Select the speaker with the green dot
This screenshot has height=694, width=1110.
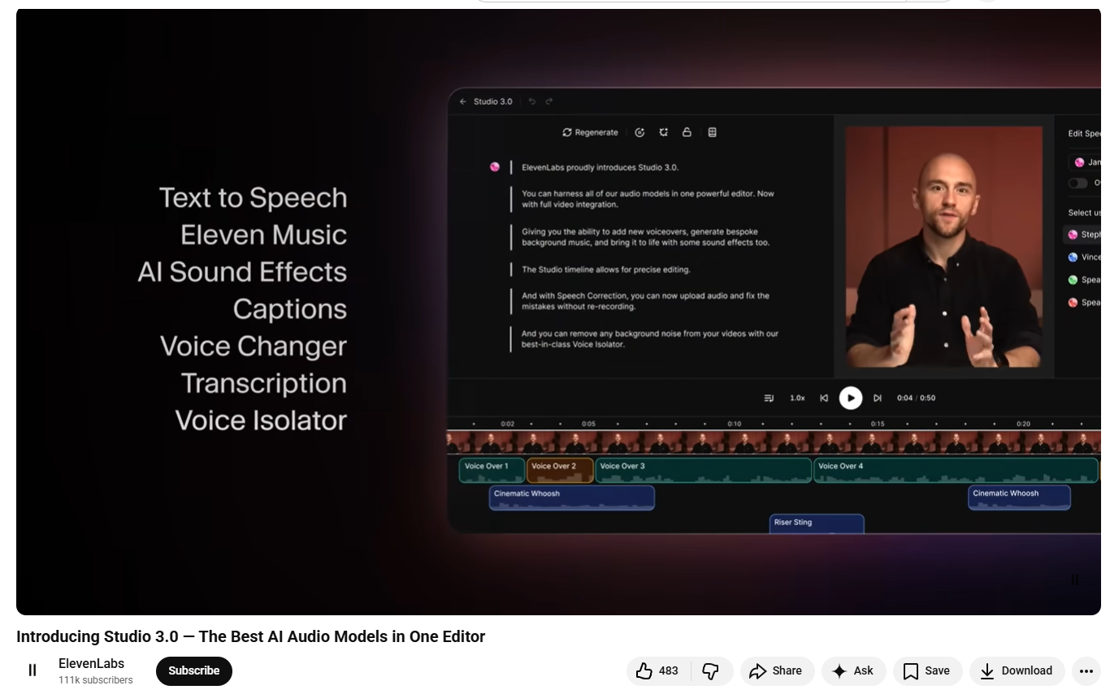tap(1083, 280)
